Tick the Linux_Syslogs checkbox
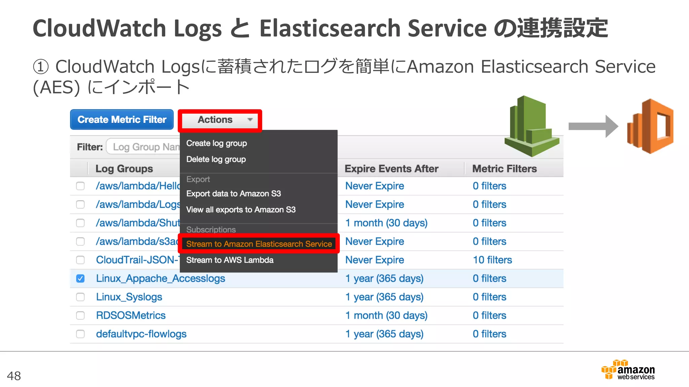The width and height of the screenshot is (689, 387). coord(80,297)
